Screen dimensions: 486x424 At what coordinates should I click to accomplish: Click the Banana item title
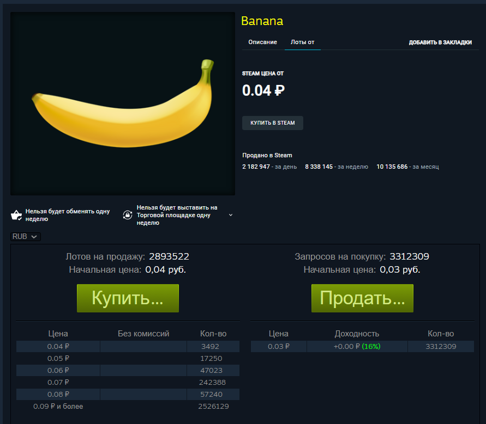262,21
